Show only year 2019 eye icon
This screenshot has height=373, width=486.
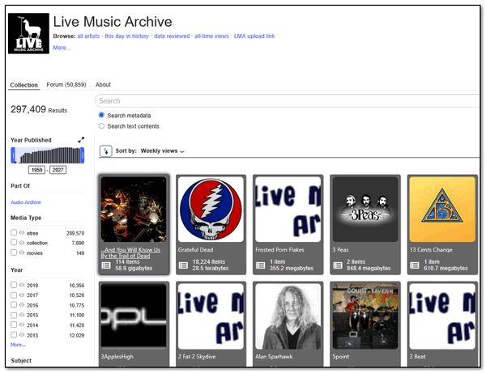click(x=22, y=285)
